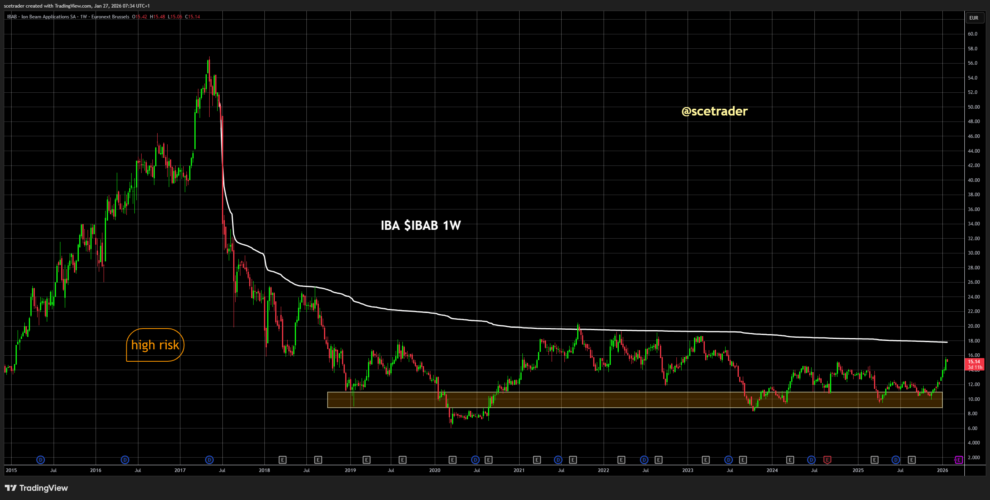990x500 pixels.
Task: Click the magenta upcoming earnings E marker
Action: pos(958,460)
